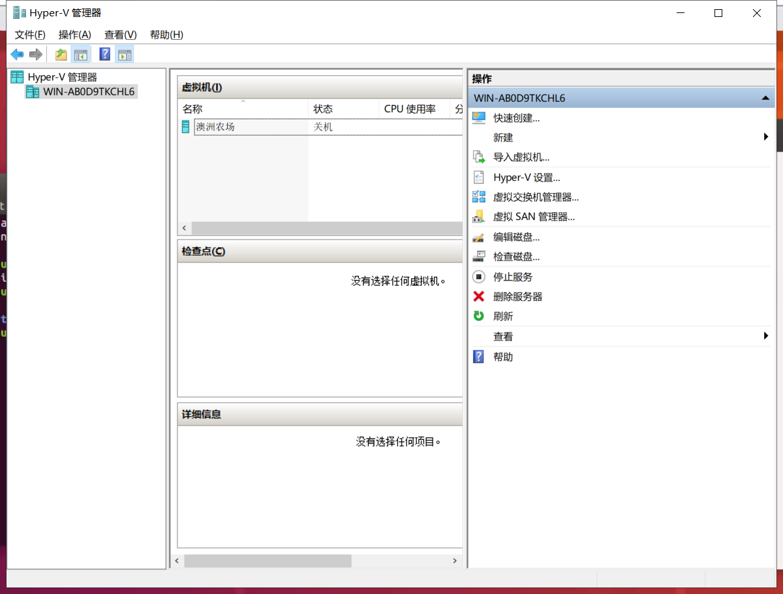Viewport: 783px width, 594px height.
Task: Click 编辑磁盘... action
Action: pyautogui.click(x=517, y=237)
